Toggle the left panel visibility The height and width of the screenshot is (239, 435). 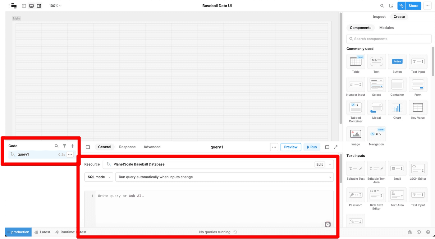tap(24, 6)
